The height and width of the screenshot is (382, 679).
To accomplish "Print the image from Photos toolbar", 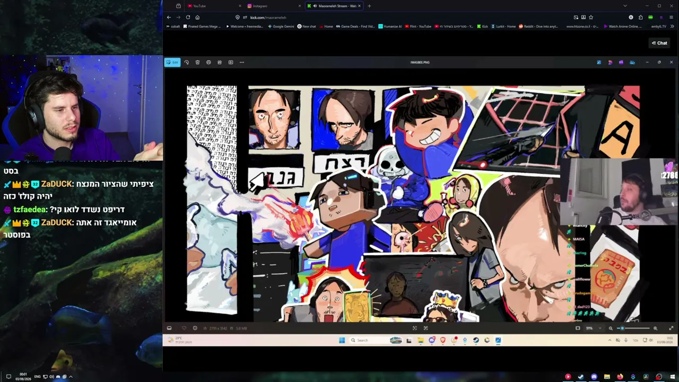I will pyautogui.click(x=208, y=63).
